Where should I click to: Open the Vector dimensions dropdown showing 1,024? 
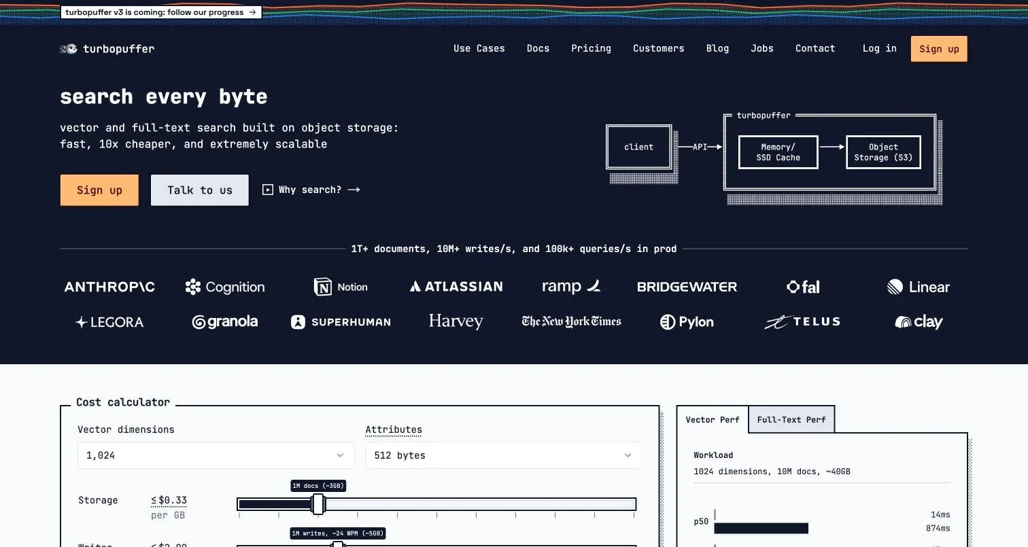pyautogui.click(x=216, y=455)
